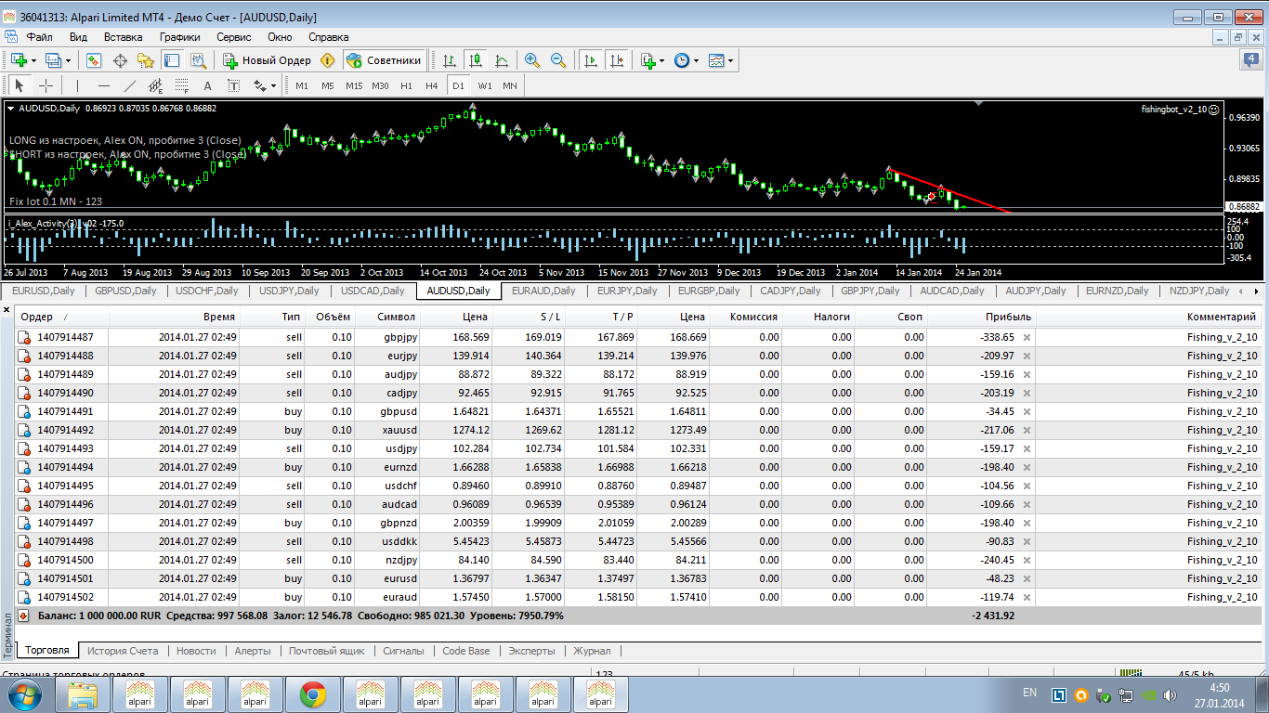
Task: Close the xauusd order 1407914492
Action: point(1027,430)
